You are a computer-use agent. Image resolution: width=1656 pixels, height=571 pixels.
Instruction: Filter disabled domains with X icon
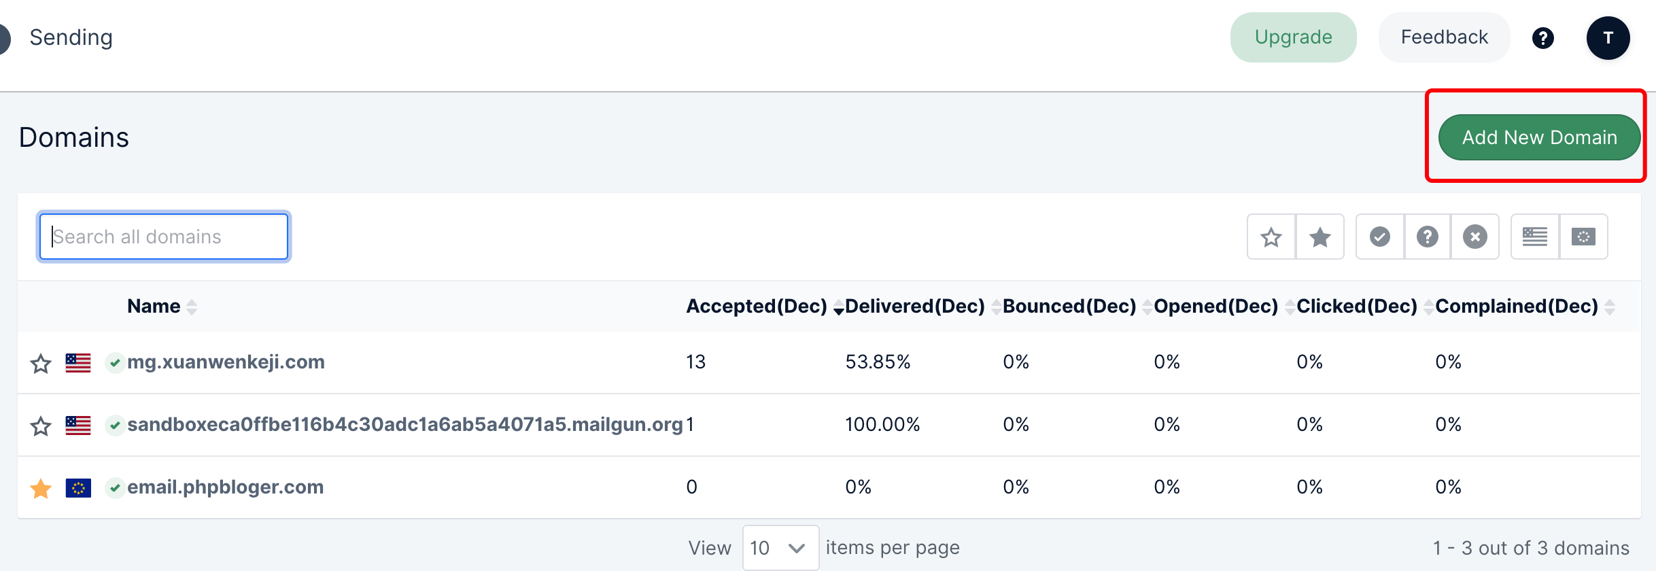click(1474, 237)
